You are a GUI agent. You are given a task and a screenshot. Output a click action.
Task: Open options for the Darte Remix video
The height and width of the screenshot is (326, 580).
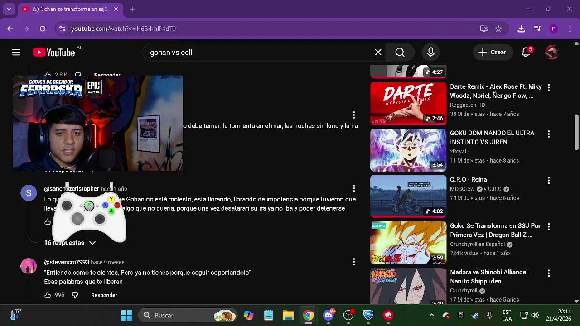[549, 87]
